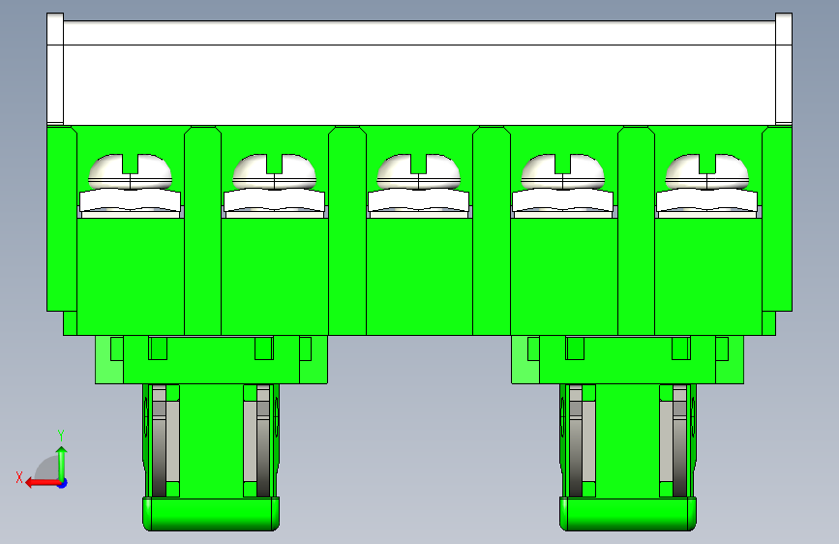Select the left mounting foot's rounded bottom bar
The image size is (839, 544).
(211, 514)
